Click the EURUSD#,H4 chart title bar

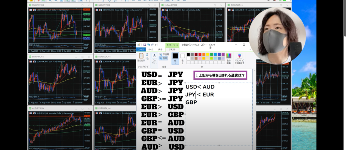115,57
